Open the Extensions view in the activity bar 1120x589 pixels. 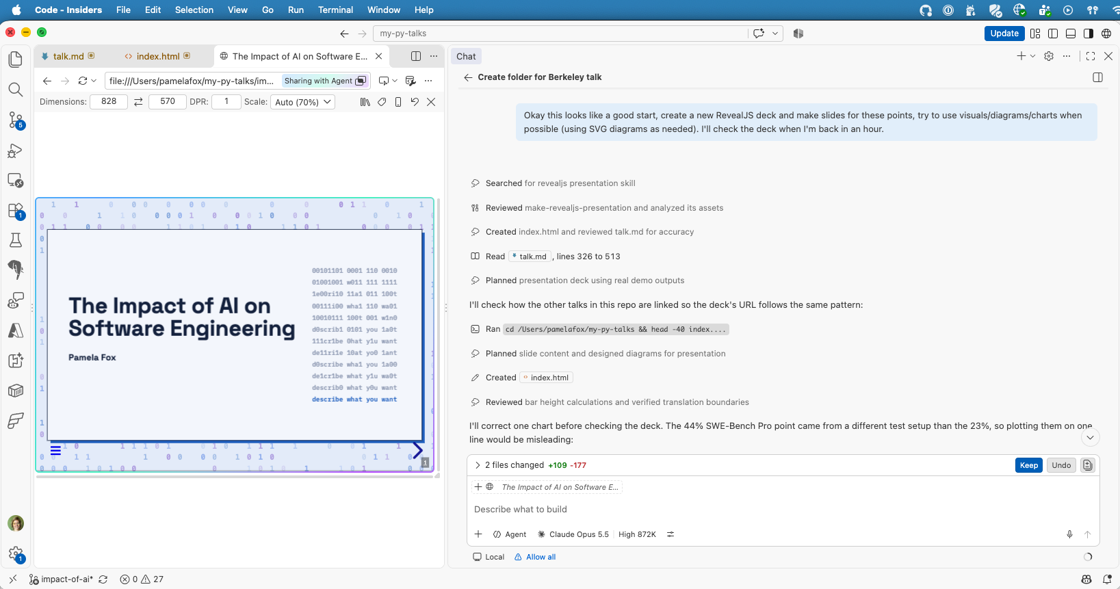(15, 211)
